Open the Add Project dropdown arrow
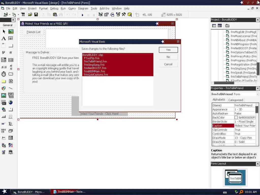 (x=10, y=14)
